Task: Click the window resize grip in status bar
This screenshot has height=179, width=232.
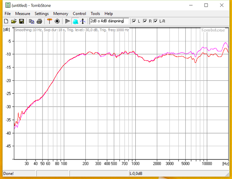Action: tap(227, 174)
